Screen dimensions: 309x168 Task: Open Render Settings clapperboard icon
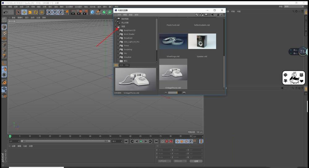click(x=85, y=12)
